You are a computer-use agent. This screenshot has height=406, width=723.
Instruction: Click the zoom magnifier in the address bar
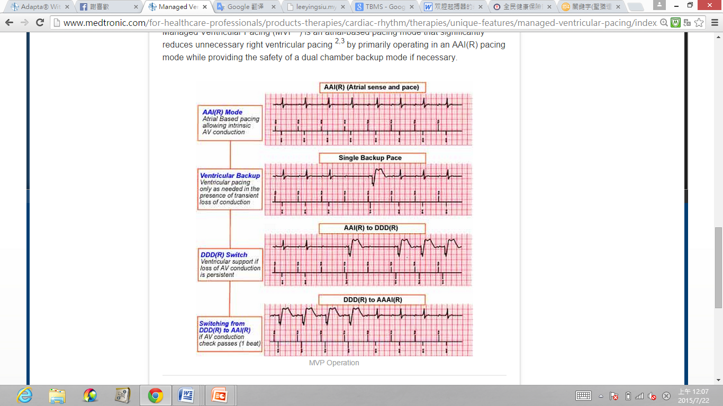663,23
